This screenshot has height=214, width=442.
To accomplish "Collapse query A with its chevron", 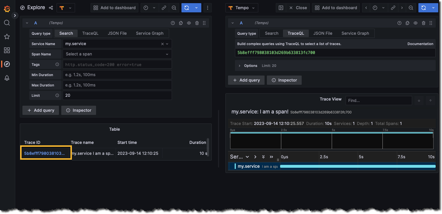I will tap(27, 23).
